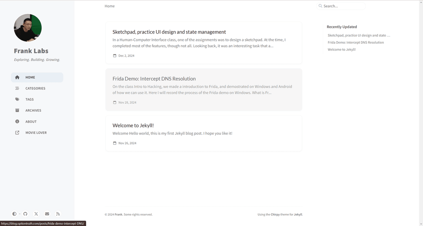Screen dimensions: 423x226
Task: Follow the Chirpy theme link in footer
Action: (275, 214)
